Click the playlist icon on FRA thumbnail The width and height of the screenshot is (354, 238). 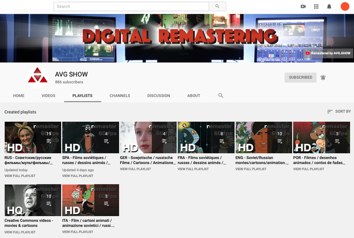click(222, 141)
